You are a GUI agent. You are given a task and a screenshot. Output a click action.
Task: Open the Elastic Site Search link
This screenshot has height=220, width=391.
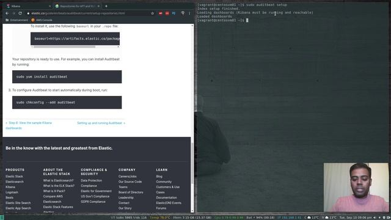point(18,203)
